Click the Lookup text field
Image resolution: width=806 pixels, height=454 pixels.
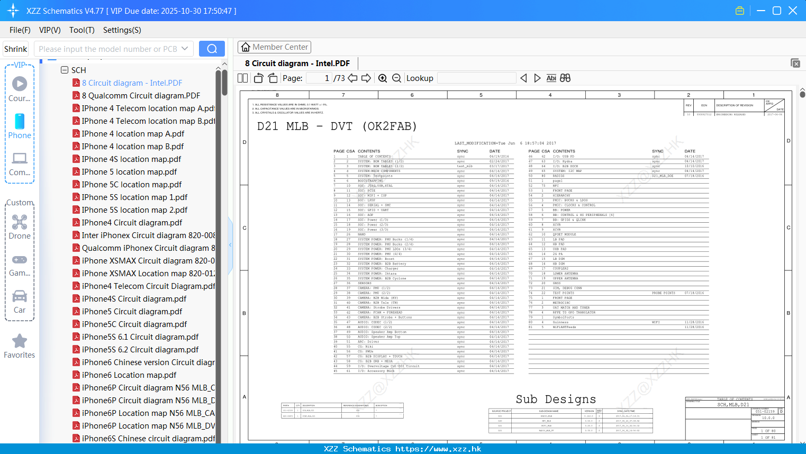click(476, 78)
